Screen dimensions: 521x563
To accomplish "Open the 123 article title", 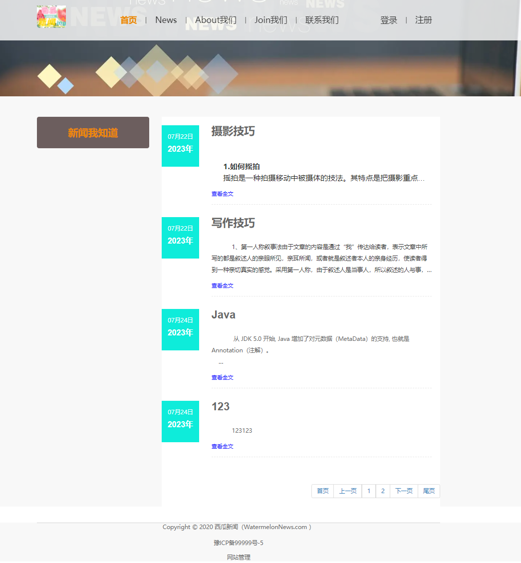I will tap(221, 406).
